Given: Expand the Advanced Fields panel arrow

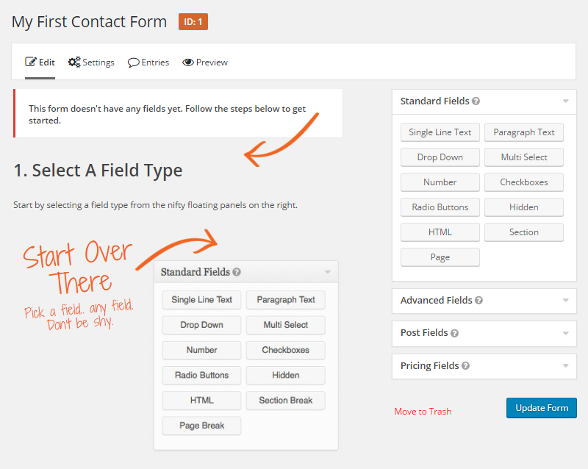Looking at the screenshot, I should click(565, 301).
